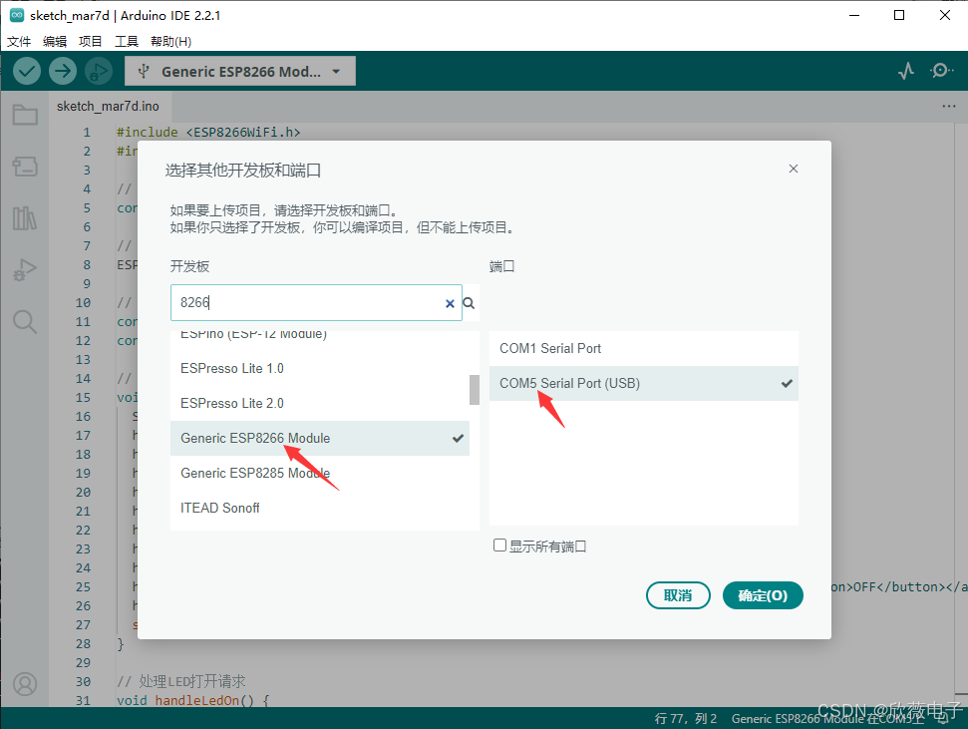Click the Verify checkmark toolbar button

(27, 71)
